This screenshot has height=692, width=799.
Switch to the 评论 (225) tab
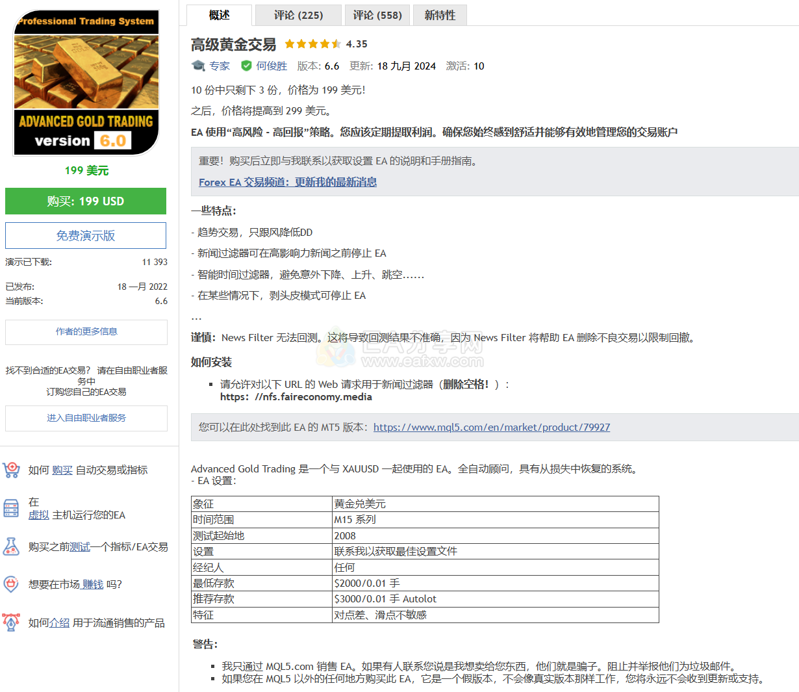click(298, 15)
